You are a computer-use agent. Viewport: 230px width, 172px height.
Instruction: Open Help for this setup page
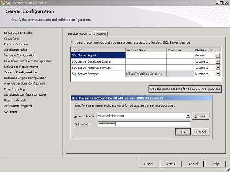(x=215, y=164)
